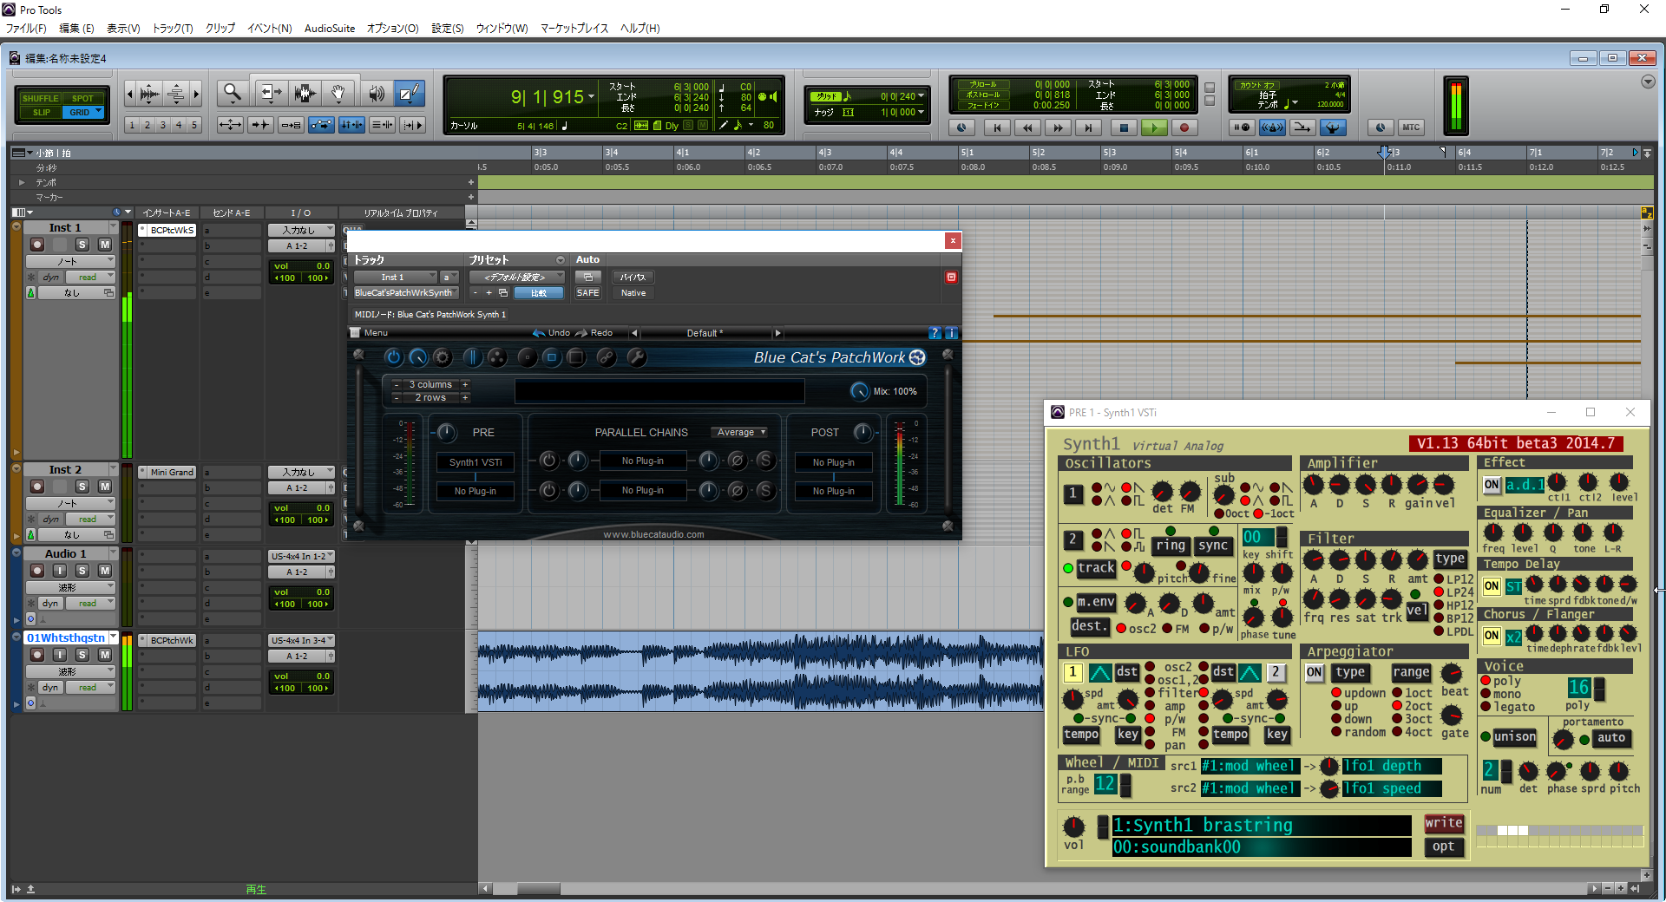The width and height of the screenshot is (1666, 902).
Task: Click the PatchWork power bypass icon
Action: tap(393, 357)
